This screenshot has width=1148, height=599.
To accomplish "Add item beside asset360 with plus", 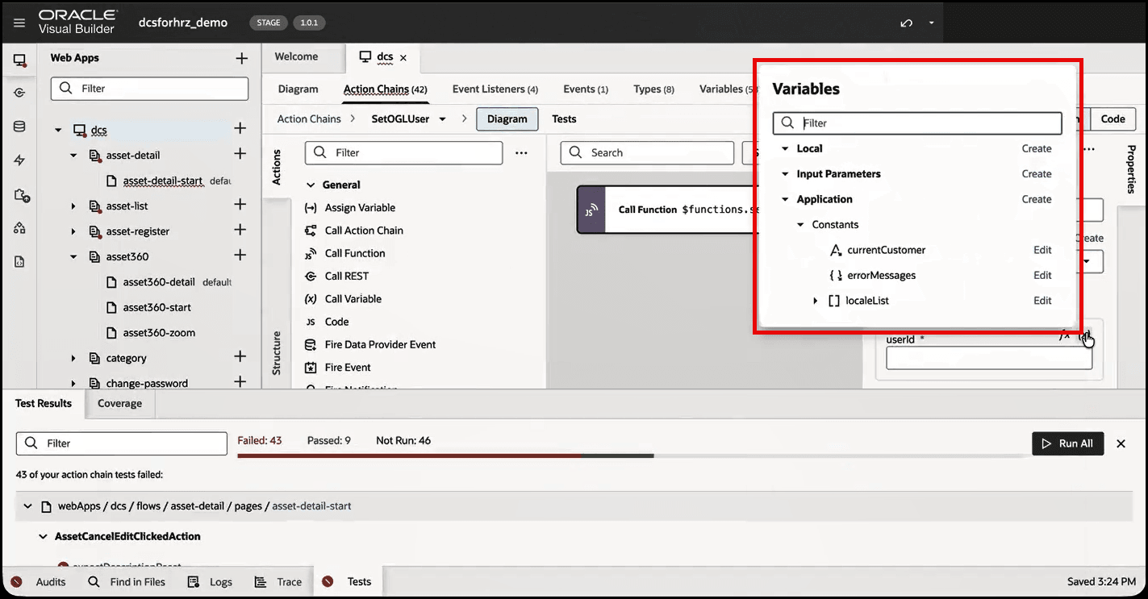I will pyautogui.click(x=240, y=256).
